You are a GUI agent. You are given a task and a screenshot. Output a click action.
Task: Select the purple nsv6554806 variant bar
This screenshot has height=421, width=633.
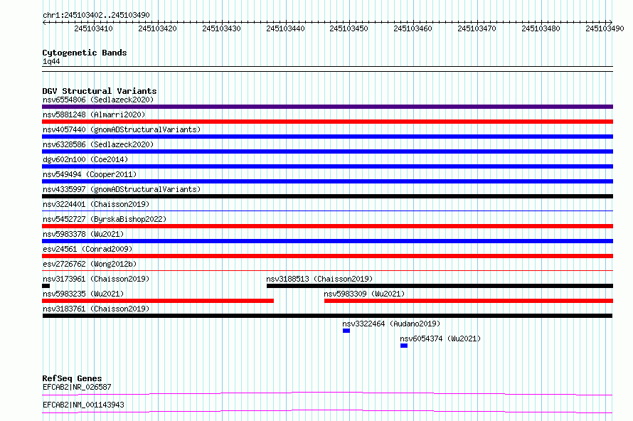coord(327,107)
